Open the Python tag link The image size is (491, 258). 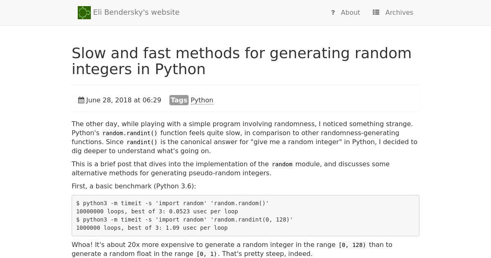(202, 100)
